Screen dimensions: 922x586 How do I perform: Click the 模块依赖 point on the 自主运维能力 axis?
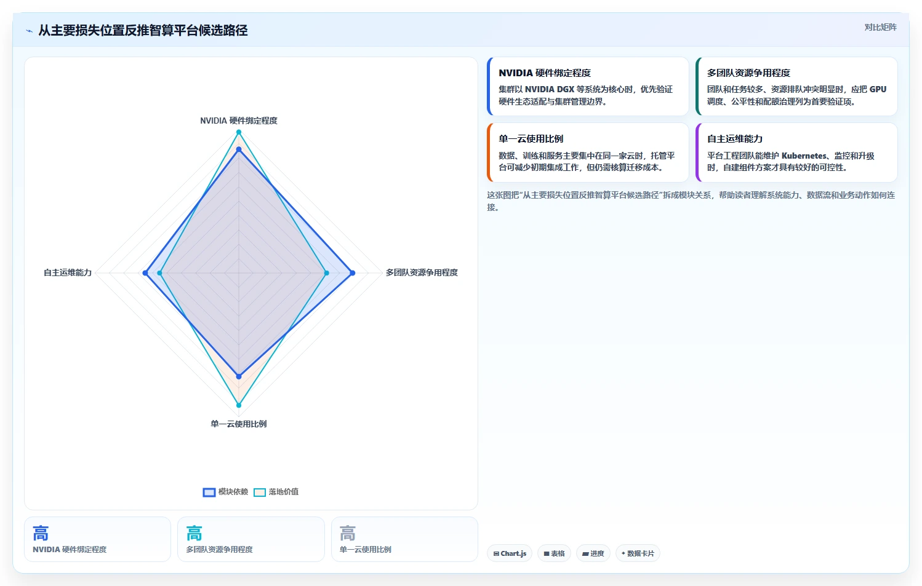tap(145, 273)
